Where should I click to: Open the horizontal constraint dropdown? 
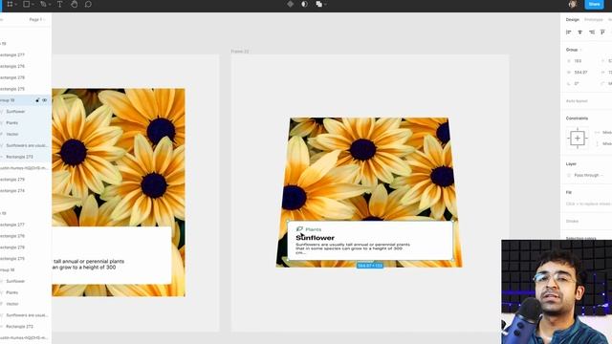603,133
